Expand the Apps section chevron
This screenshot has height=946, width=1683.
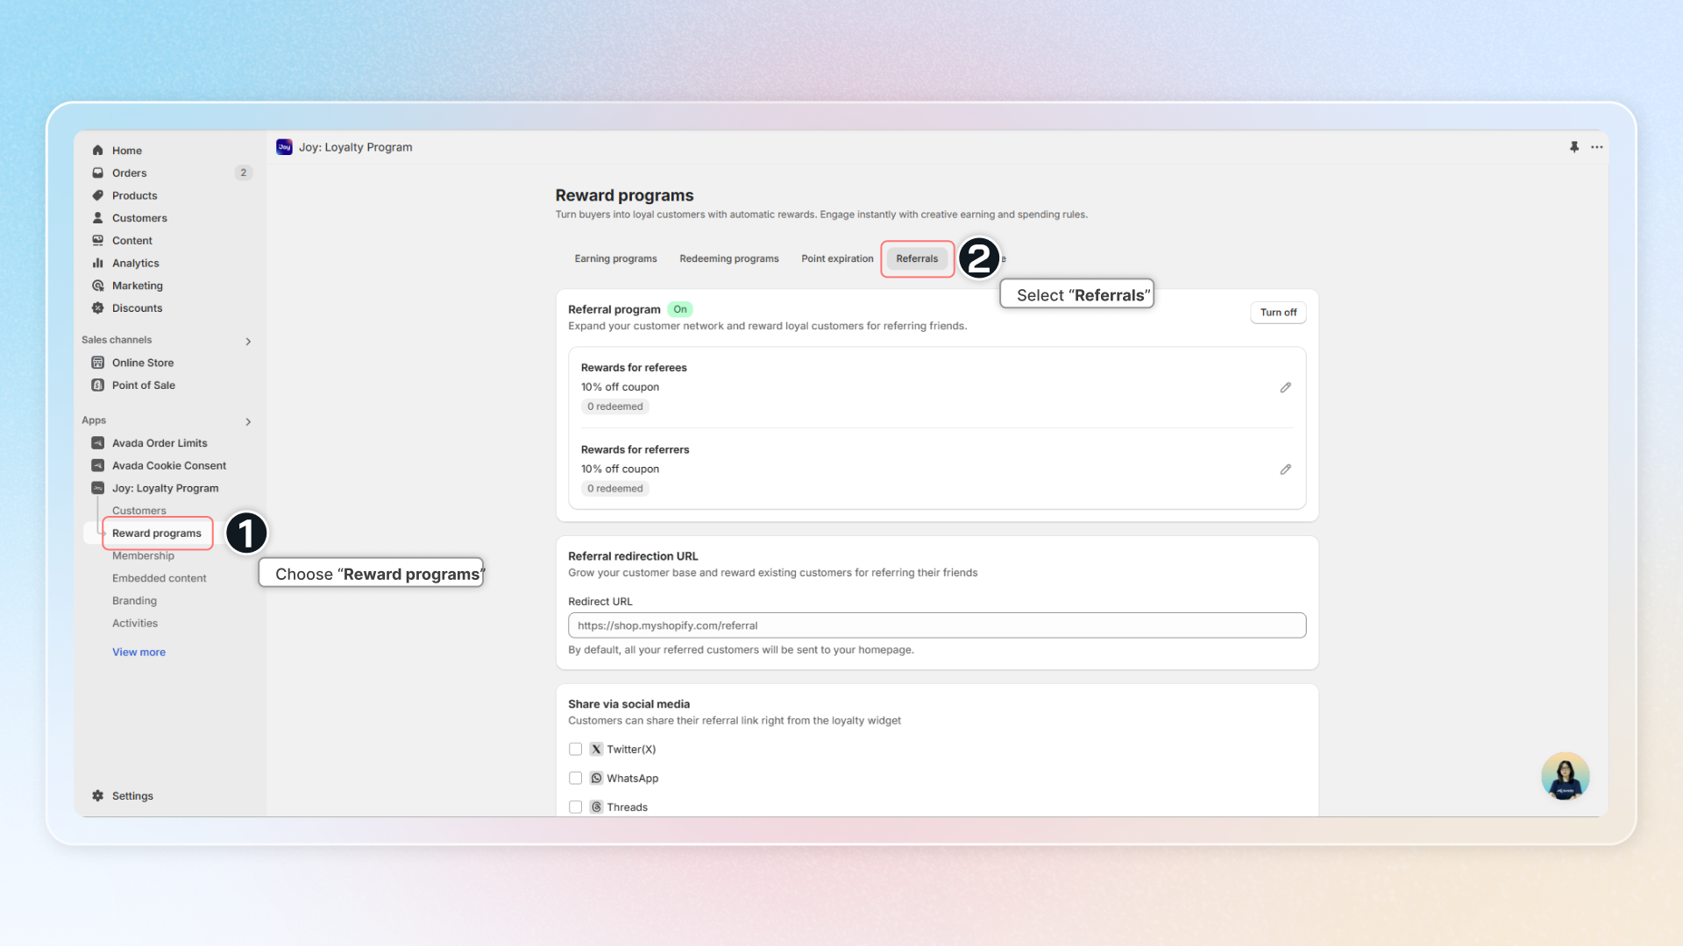pos(248,422)
